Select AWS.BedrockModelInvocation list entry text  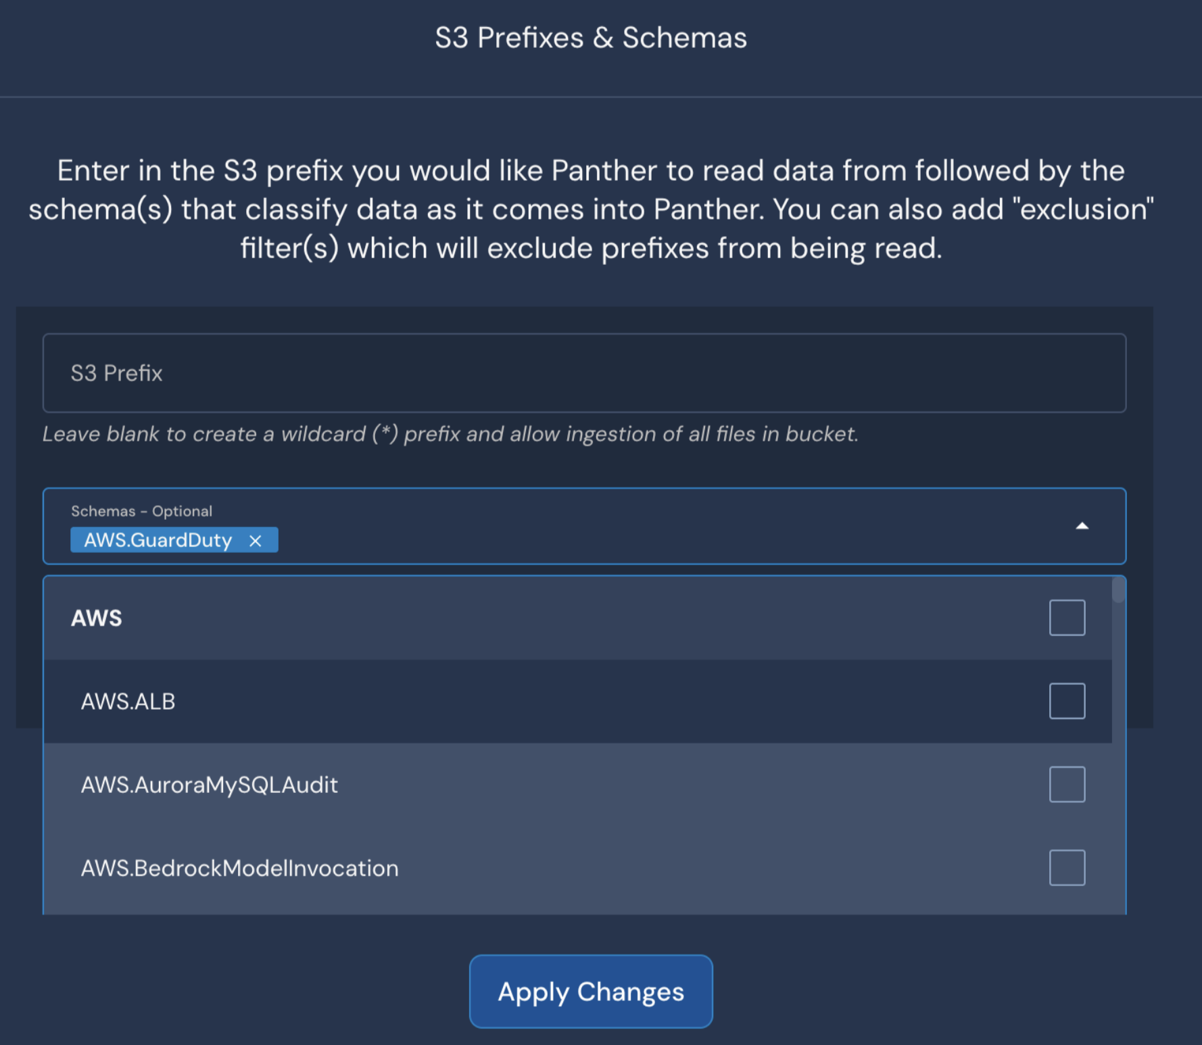(239, 868)
